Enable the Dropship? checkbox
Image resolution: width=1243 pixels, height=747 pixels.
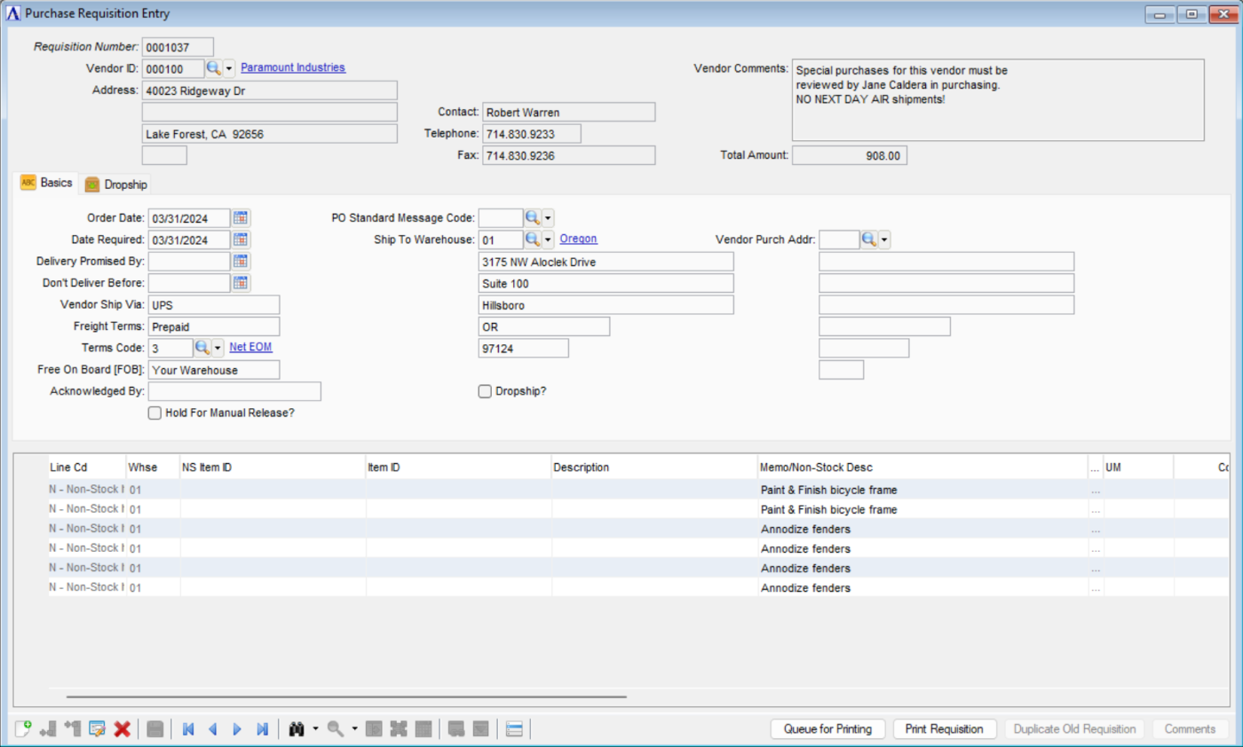tap(485, 390)
